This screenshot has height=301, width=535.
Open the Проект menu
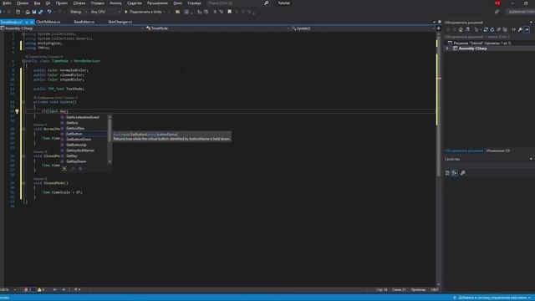pyautogui.click(x=62, y=3)
